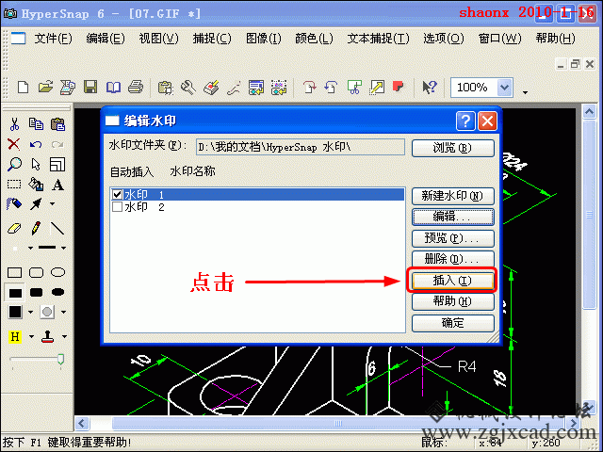Screen dimensions: 603x452
Task: Select the hollow rectangle shape tool
Action: (15, 273)
